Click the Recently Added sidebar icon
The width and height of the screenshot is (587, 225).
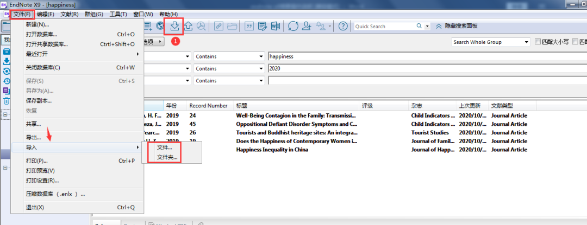7,81
